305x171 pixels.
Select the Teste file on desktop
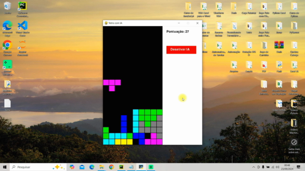coord(8,105)
